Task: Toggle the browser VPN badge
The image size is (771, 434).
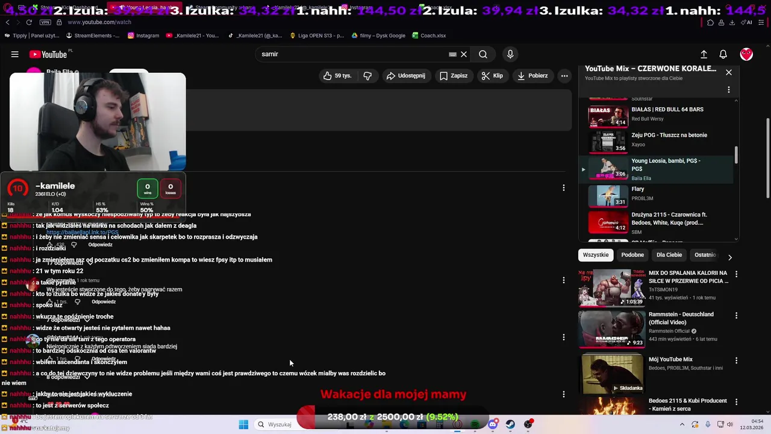Action: click(x=45, y=22)
